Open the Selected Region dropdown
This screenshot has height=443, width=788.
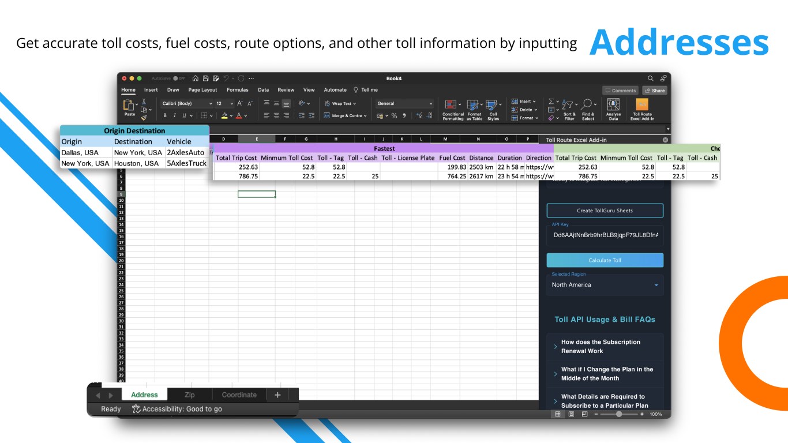(605, 285)
